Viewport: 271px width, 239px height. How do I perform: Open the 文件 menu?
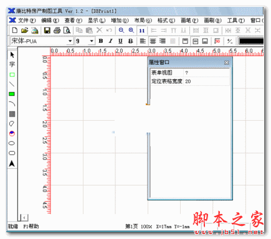27,21
